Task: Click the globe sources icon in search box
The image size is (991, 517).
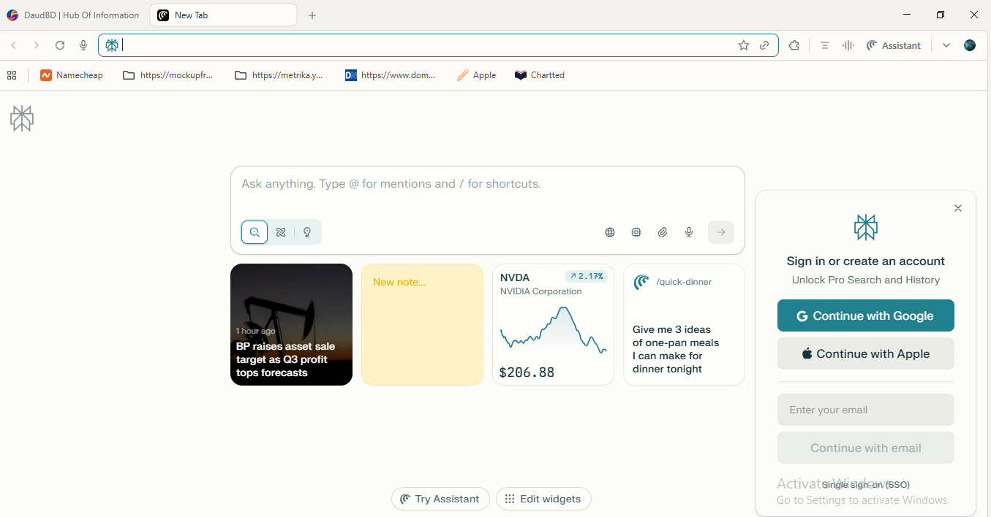Action: click(610, 232)
